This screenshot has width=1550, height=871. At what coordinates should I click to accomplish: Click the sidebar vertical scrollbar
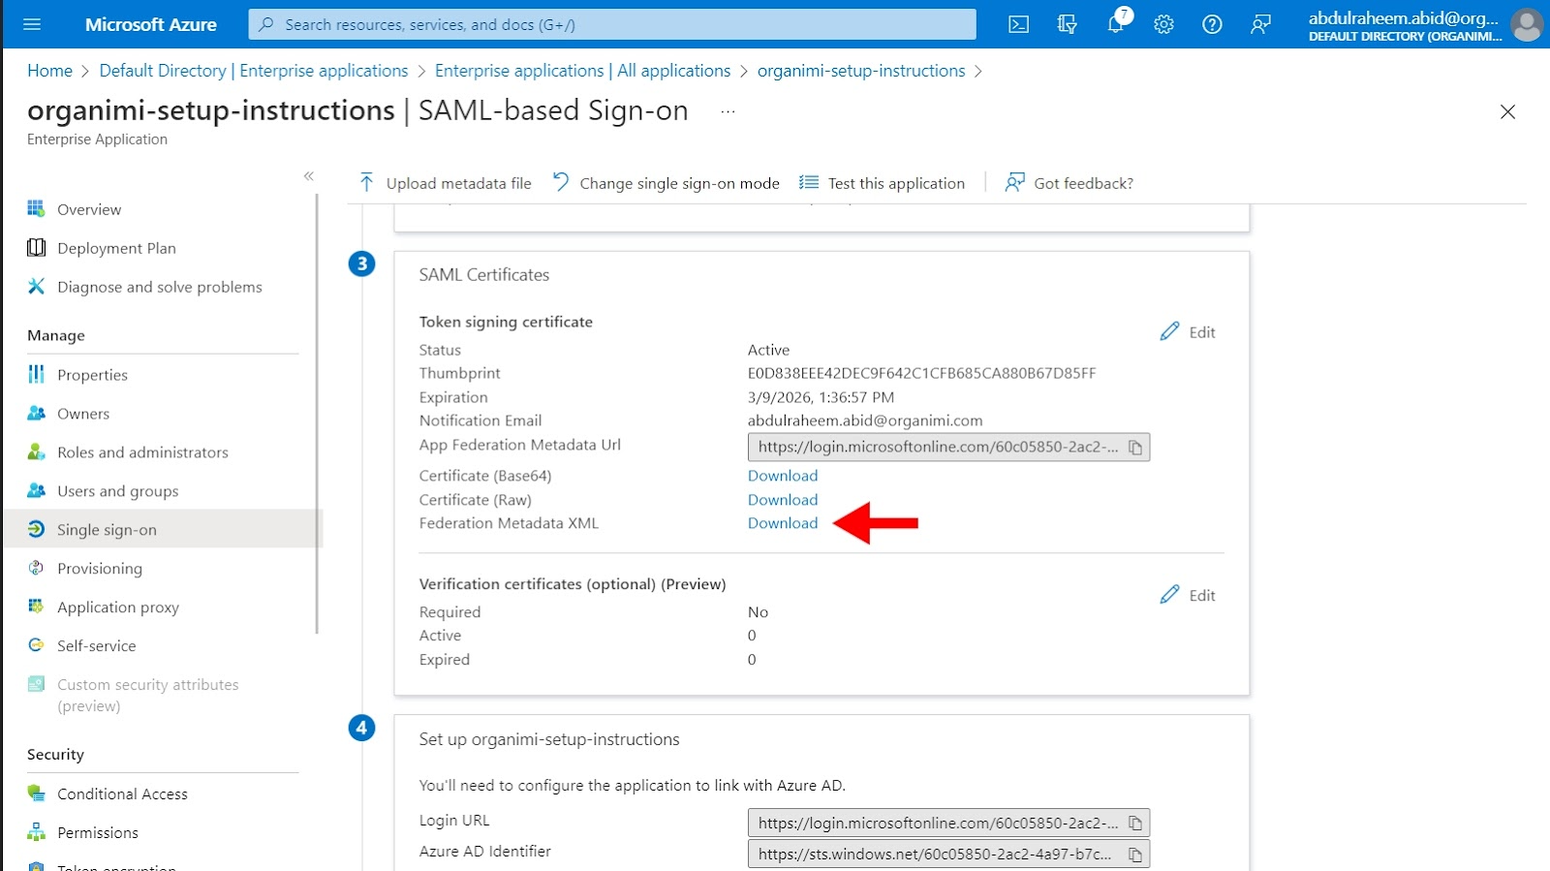317,414
